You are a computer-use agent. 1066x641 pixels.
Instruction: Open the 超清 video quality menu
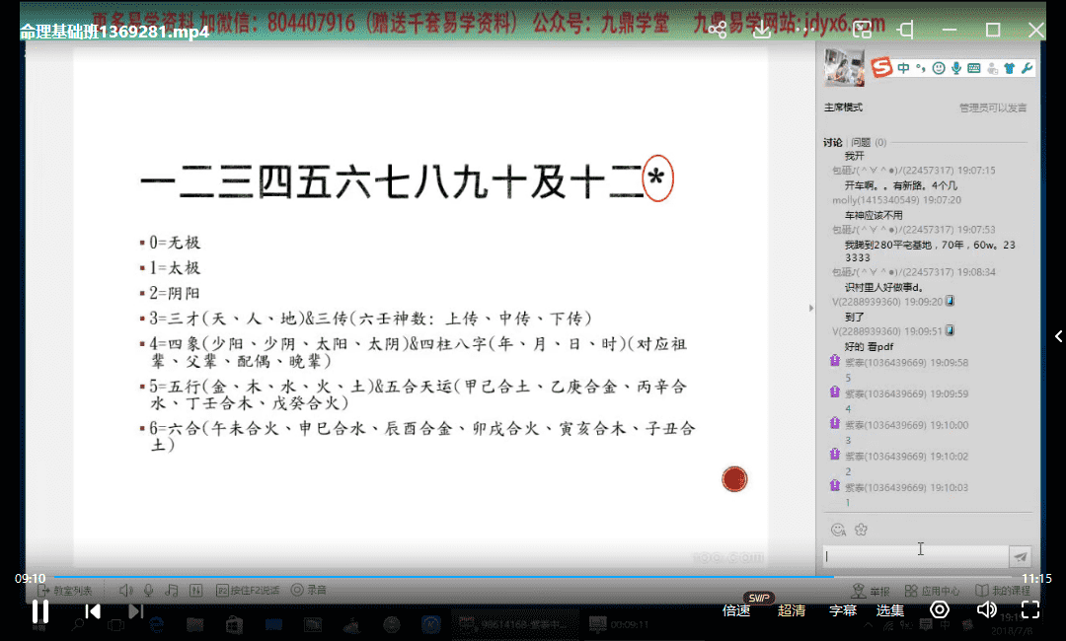pos(792,610)
